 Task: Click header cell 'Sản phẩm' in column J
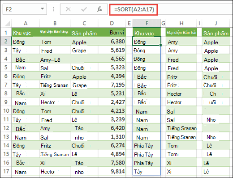[x=216, y=32]
